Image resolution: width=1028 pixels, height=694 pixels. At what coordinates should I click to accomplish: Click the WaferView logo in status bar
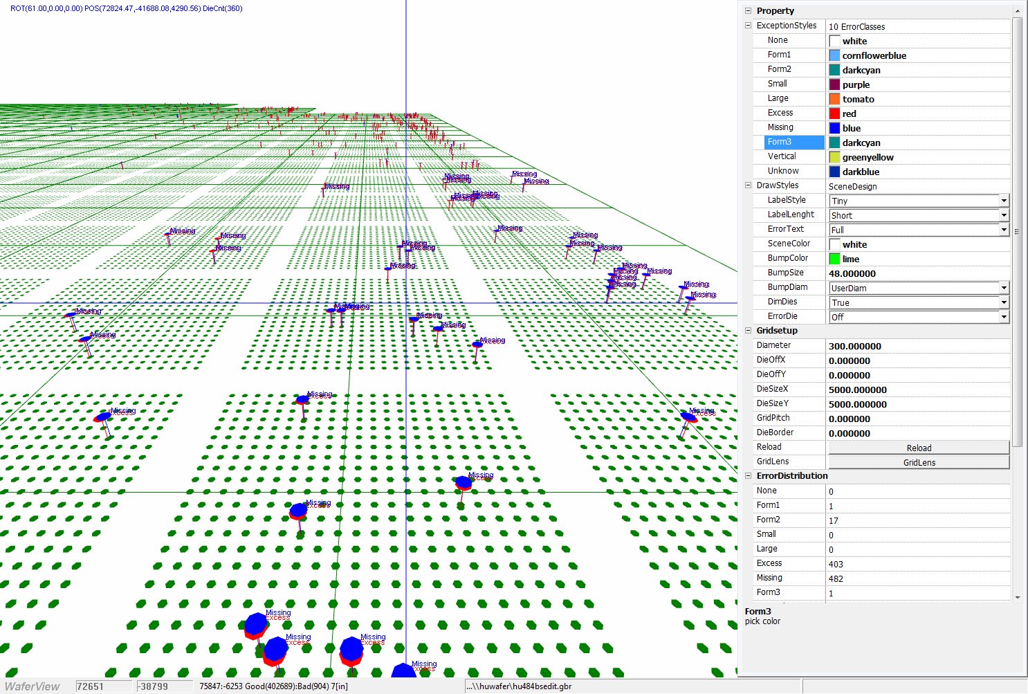33,686
